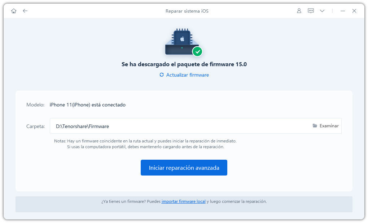Open the user account icon
Screen dimensions: 368x223
(299, 11)
